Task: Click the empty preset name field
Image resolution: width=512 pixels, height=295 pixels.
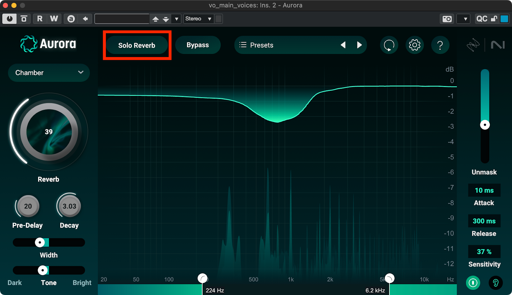Action: click(x=122, y=19)
